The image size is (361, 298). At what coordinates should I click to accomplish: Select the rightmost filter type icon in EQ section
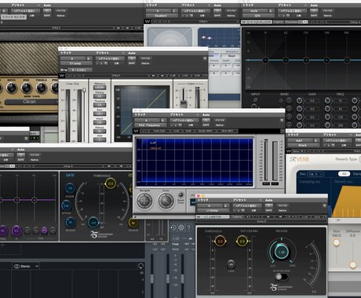53,231
